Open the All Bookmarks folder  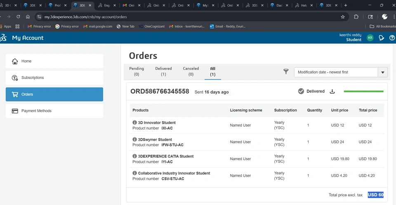click(x=383, y=26)
